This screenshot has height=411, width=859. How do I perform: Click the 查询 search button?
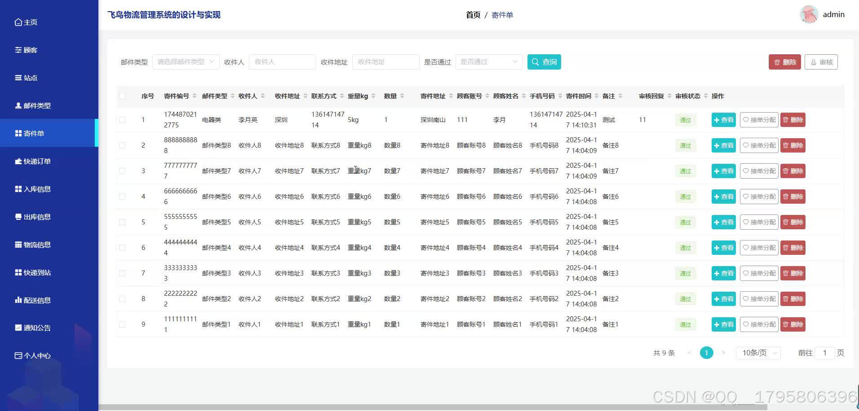pos(544,62)
